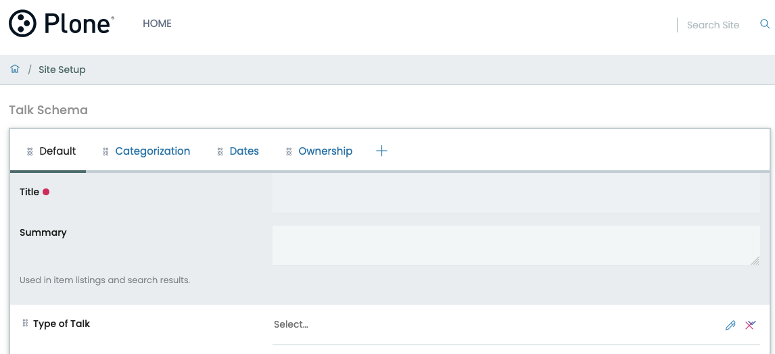Click drag handle on Dates tab
This screenshot has width=775, height=354.
220,151
